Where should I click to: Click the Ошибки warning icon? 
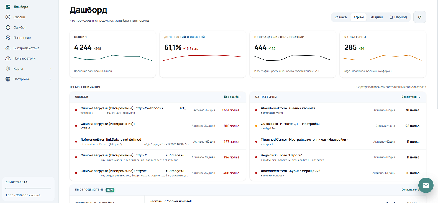pos(8,27)
